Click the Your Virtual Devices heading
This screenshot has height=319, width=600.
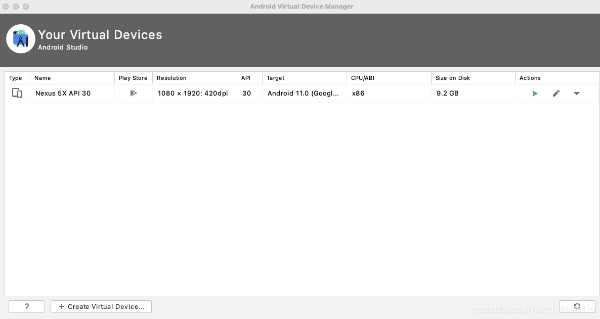[100, 35]
